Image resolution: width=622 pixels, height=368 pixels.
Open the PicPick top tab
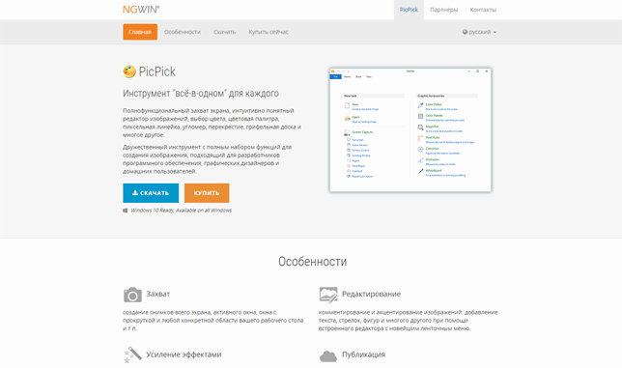(409, 10)
